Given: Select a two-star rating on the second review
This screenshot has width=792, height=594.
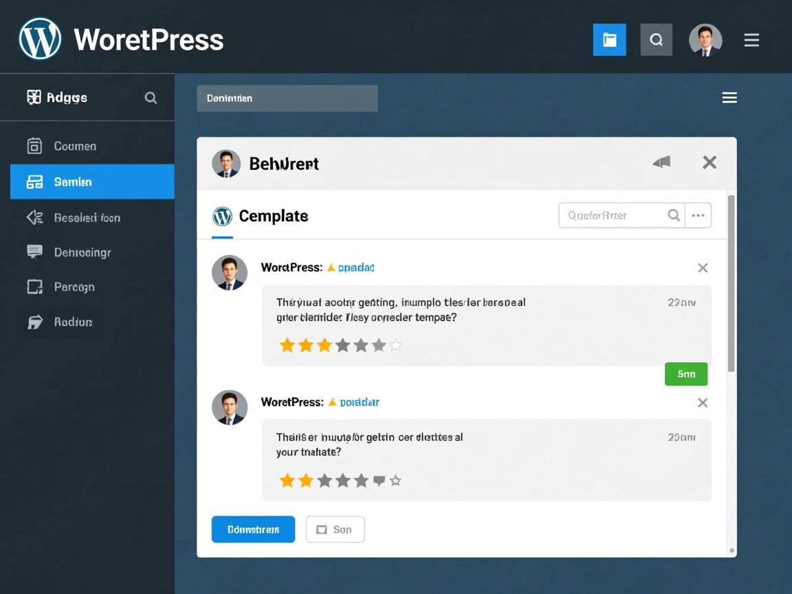Looking at the screenshot, I should [305, 481].
